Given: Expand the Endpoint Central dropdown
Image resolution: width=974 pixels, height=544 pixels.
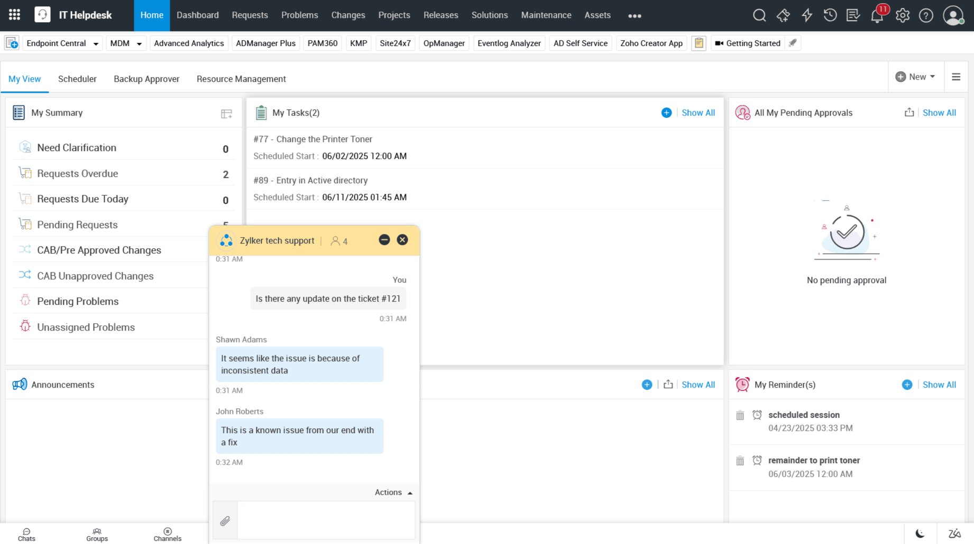Looking at the screenshot, I should pos(96,44).
